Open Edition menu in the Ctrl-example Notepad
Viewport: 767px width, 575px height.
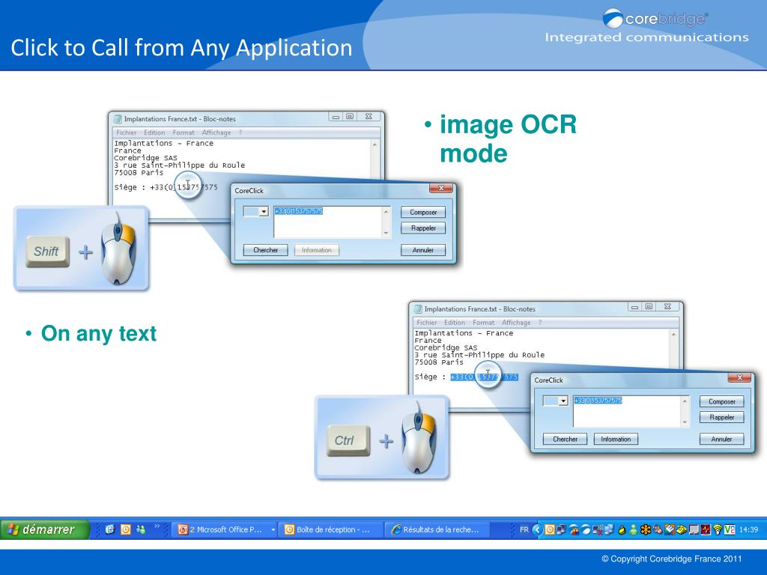(x=455, y=323)
